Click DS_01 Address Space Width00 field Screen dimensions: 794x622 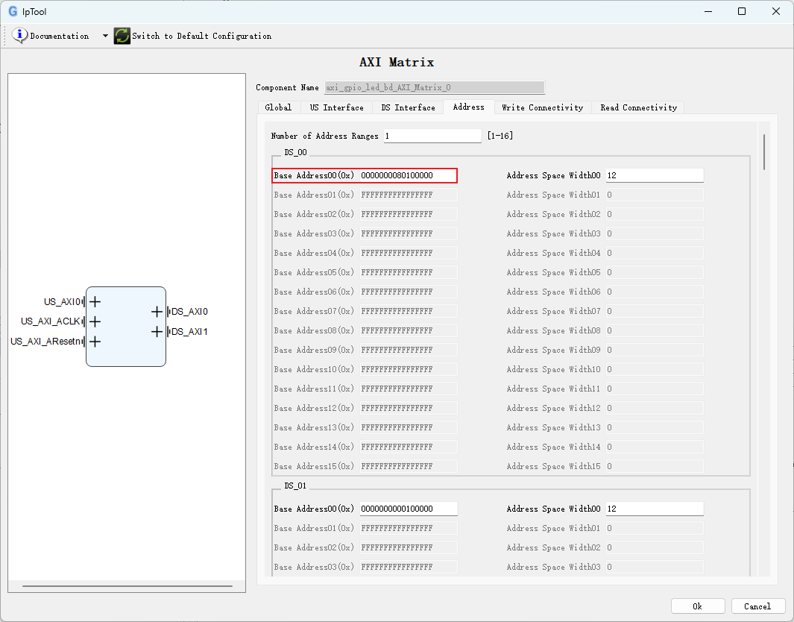655,509
